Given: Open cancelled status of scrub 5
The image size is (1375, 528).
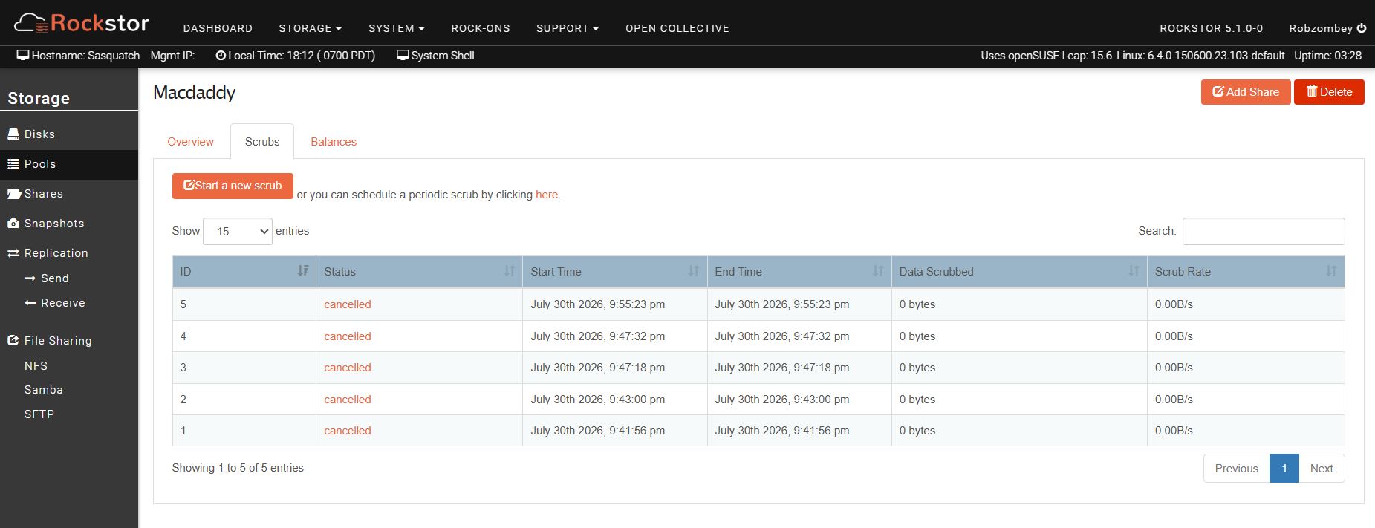Looking at the screenshot, I should pyautogui.click(x=348, y=304).
